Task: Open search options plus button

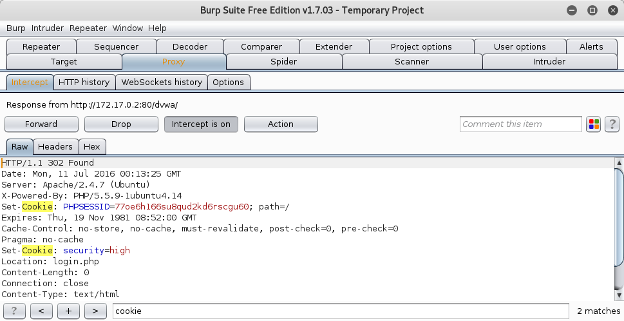Action: [x=68, y=311]
